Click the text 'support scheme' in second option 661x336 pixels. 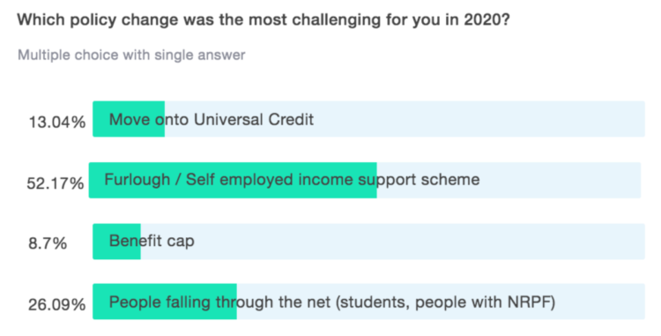(419, 180)
